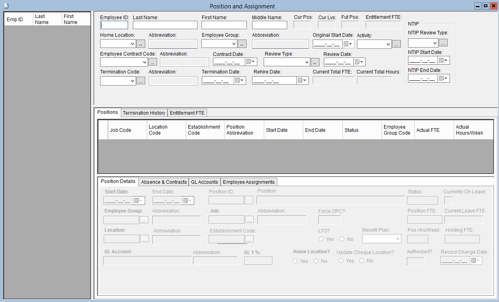Viewport: 499px width, 302px height.
Task: Select No for Home Location radio option
Action: [316, 261]
